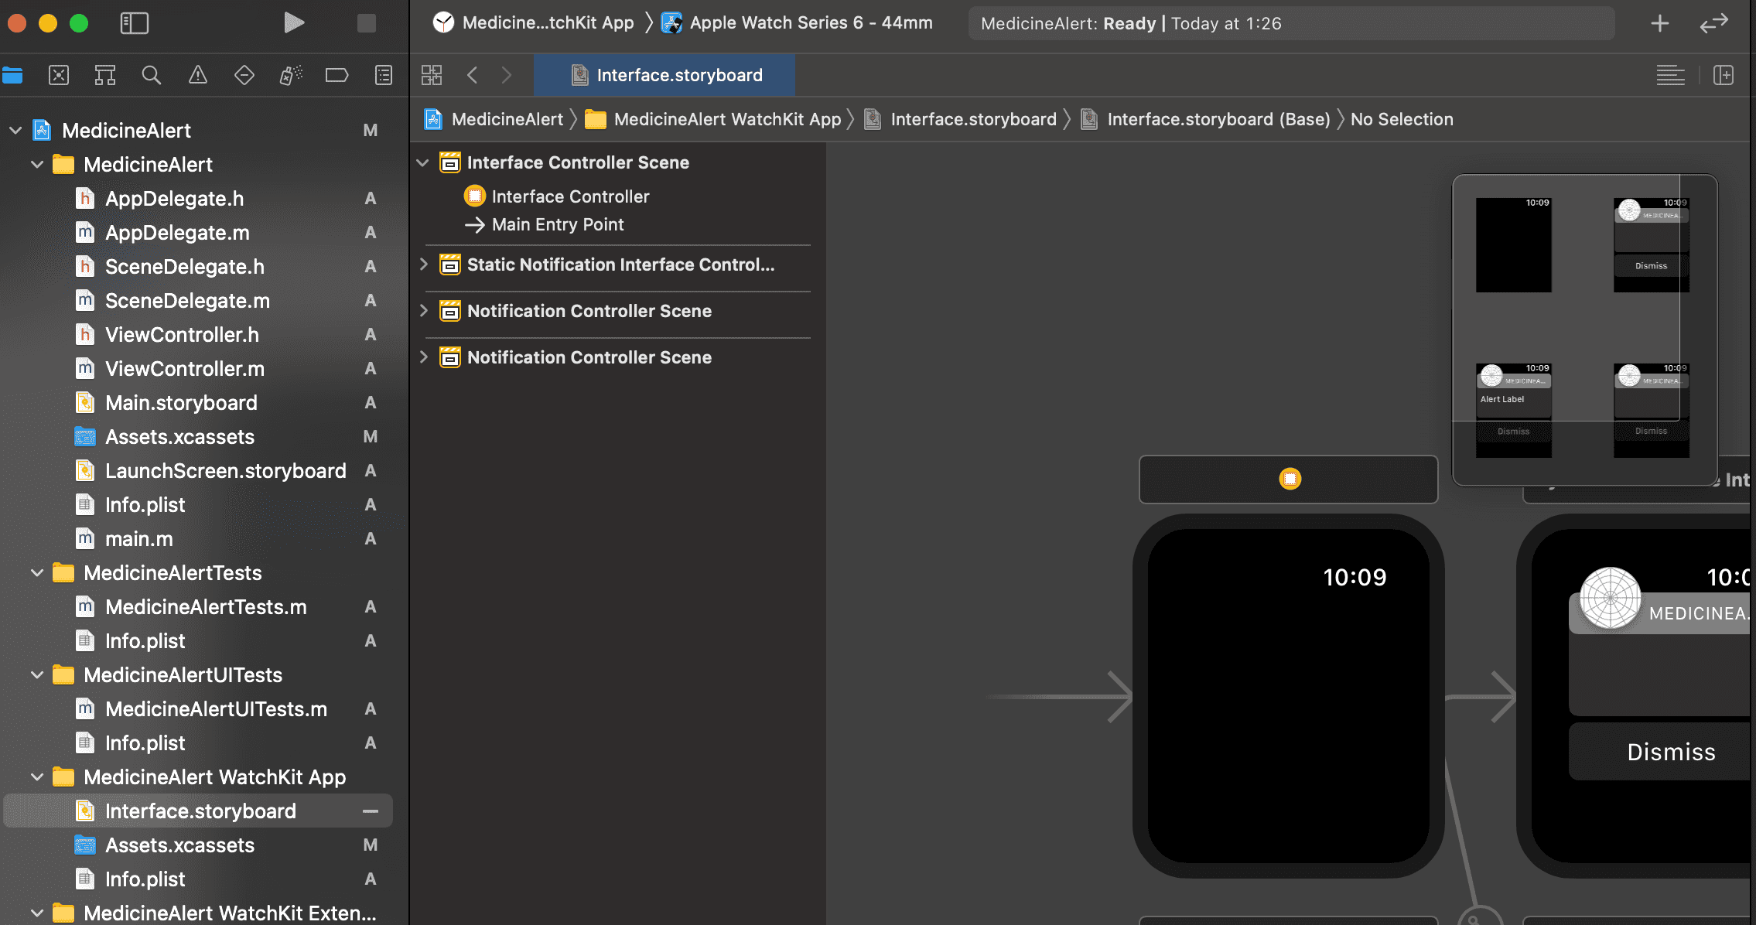
Task: Open the Report navigator icon
Action: click(383, 75)
